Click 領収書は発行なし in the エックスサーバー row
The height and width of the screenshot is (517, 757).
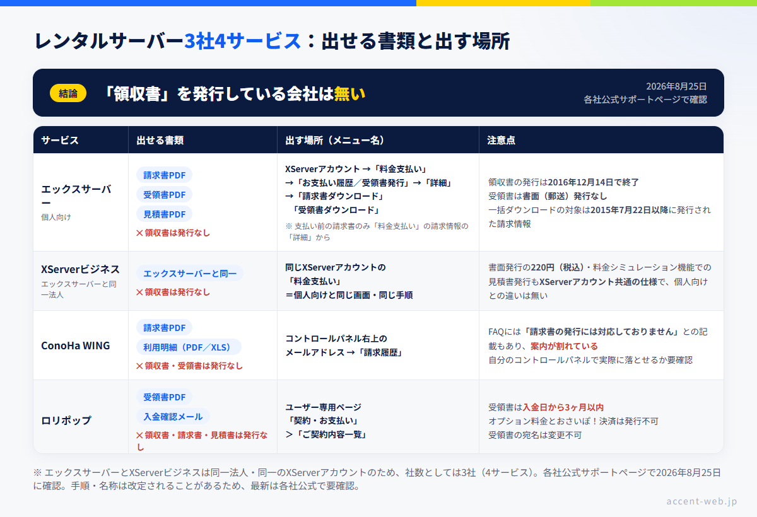click(173, 233)
